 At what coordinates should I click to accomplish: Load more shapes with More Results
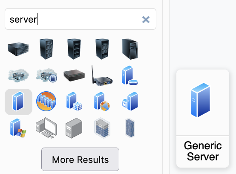tap(80, 159)
